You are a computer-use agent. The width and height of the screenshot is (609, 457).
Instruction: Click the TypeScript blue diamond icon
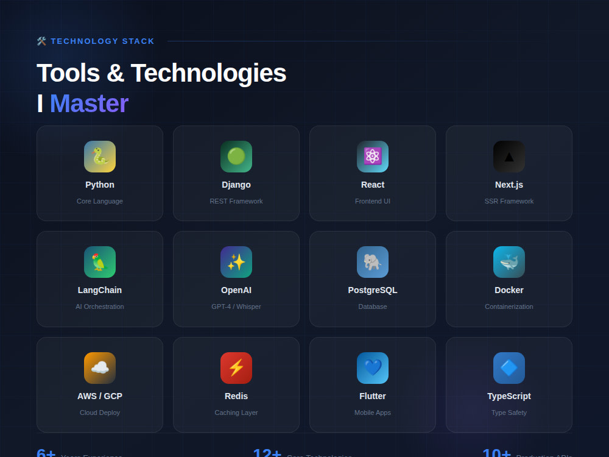click(509, 368)
